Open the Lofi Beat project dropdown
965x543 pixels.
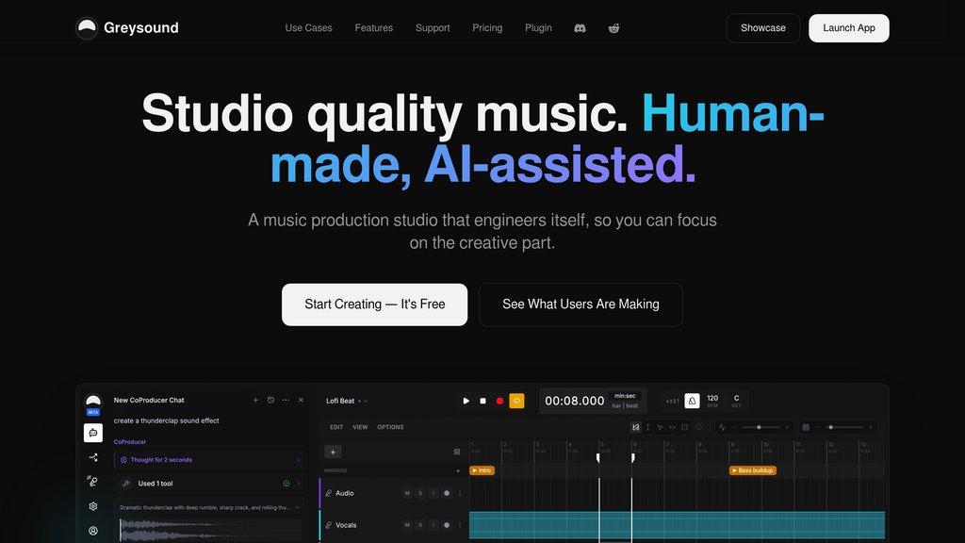pos(347,401)
